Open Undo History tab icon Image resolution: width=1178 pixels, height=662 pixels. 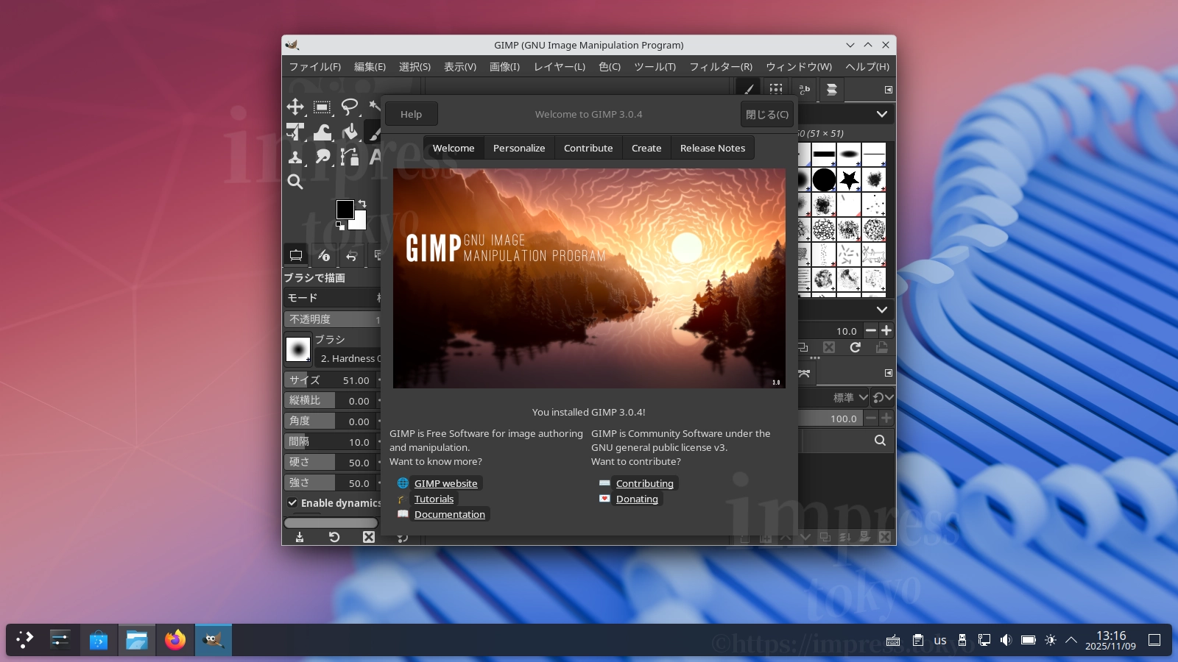tap(351, 255)
